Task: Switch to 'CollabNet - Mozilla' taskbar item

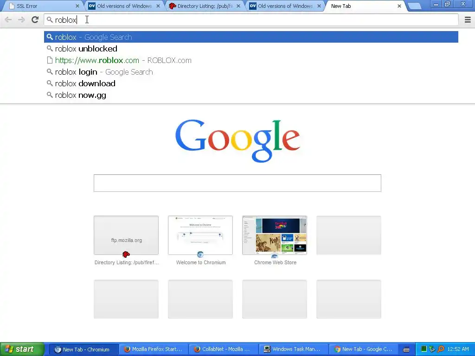Action: (224, 350)
